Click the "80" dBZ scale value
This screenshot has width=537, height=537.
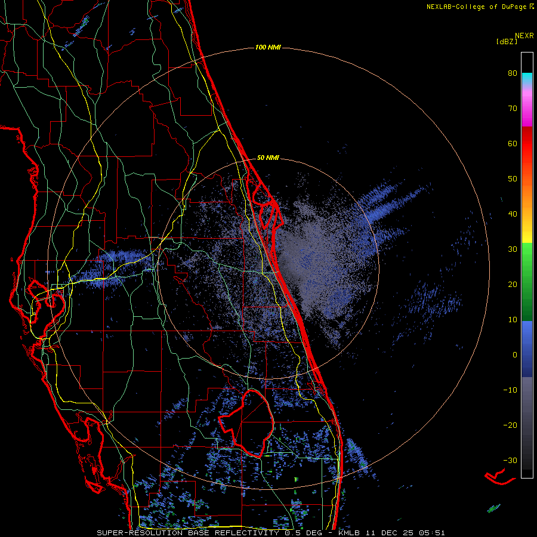513,73
